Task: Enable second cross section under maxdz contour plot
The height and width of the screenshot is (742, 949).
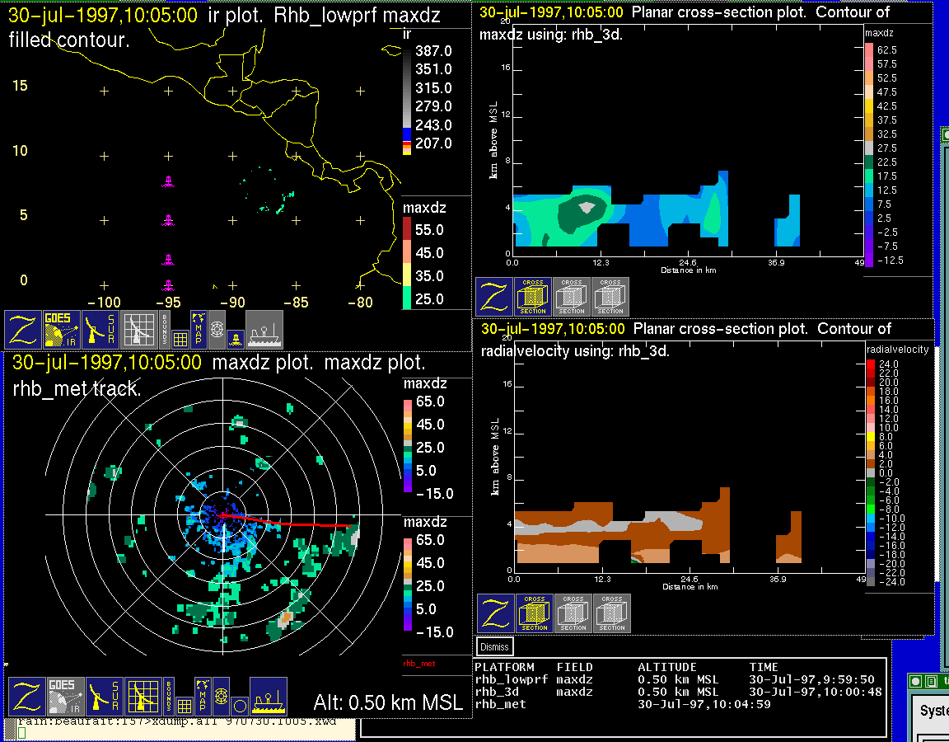Action: [x=571, y=297]
